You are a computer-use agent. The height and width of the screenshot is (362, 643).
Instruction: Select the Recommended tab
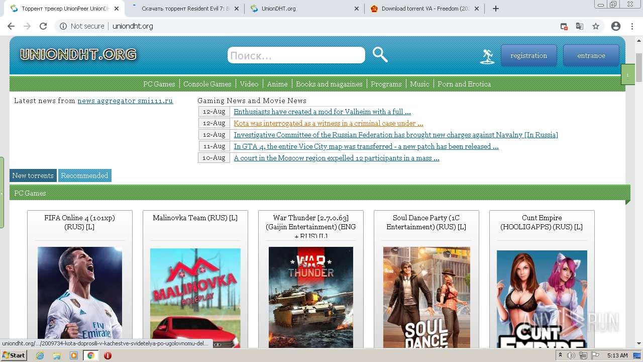point(84,175)
